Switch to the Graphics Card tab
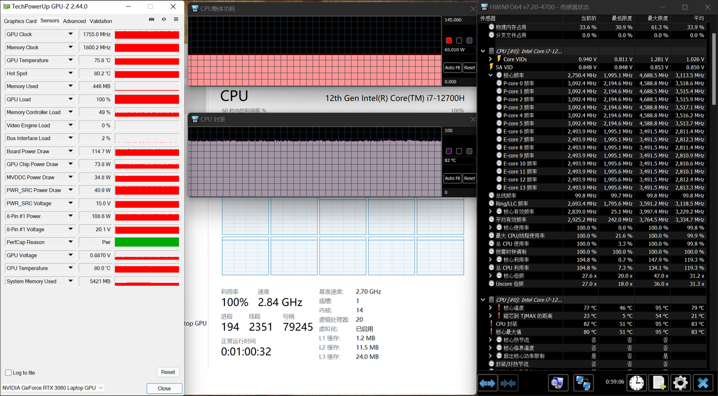 tap(20, 21)
